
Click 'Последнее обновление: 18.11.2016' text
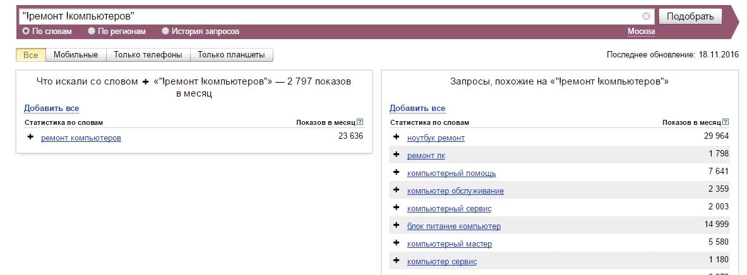coord(673,55)
